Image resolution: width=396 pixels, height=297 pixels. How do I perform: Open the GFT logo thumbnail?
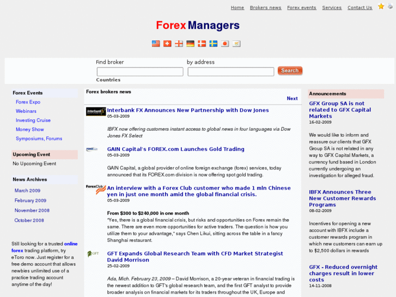coord(93,253)
